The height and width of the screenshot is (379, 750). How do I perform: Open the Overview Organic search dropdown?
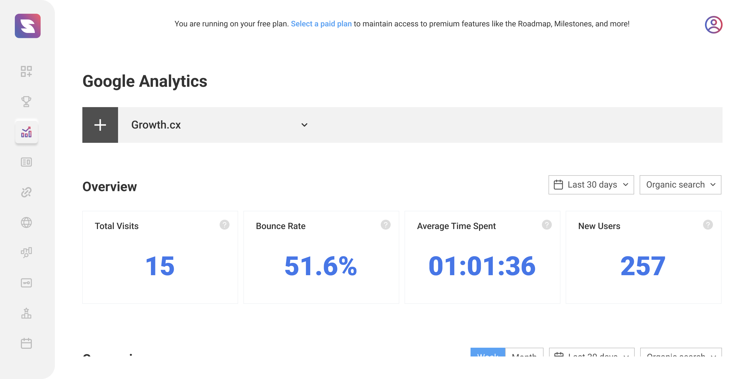tap(680, 185)
